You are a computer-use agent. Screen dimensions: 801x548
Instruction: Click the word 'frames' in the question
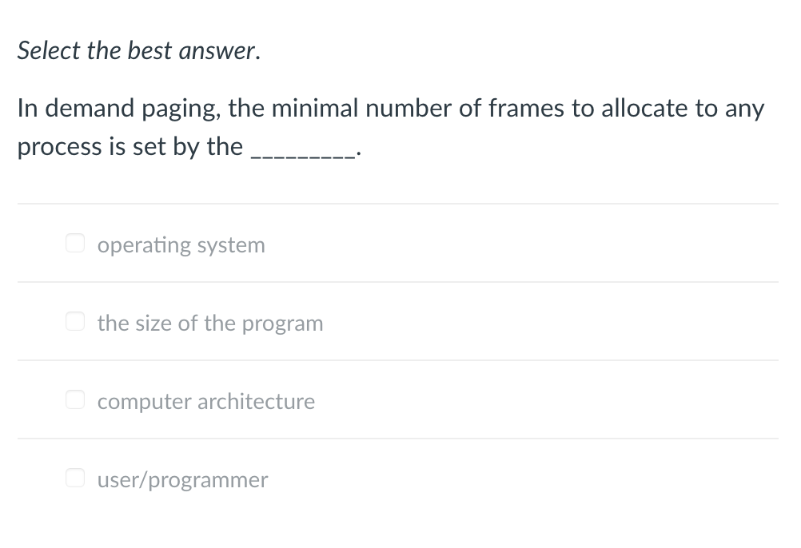[527, 109]
